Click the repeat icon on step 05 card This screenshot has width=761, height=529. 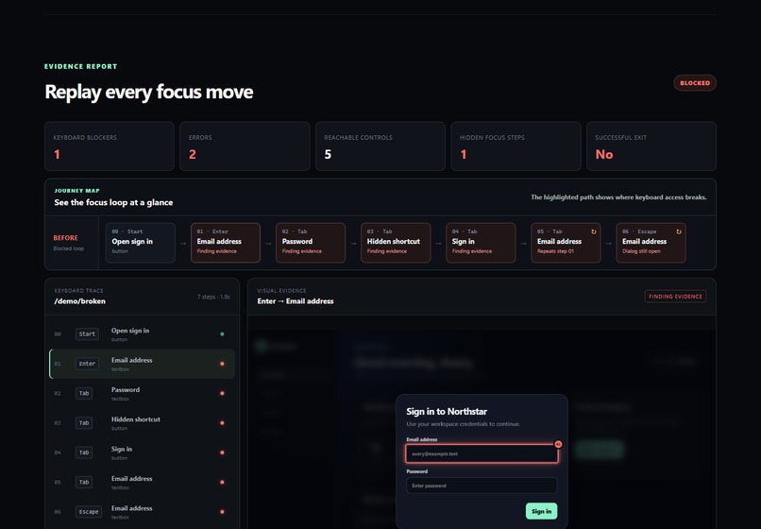pos(594,231)
